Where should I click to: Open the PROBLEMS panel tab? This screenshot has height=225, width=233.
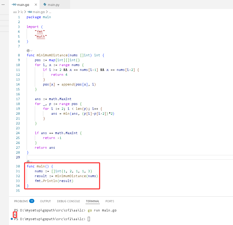tap(21, 201)
